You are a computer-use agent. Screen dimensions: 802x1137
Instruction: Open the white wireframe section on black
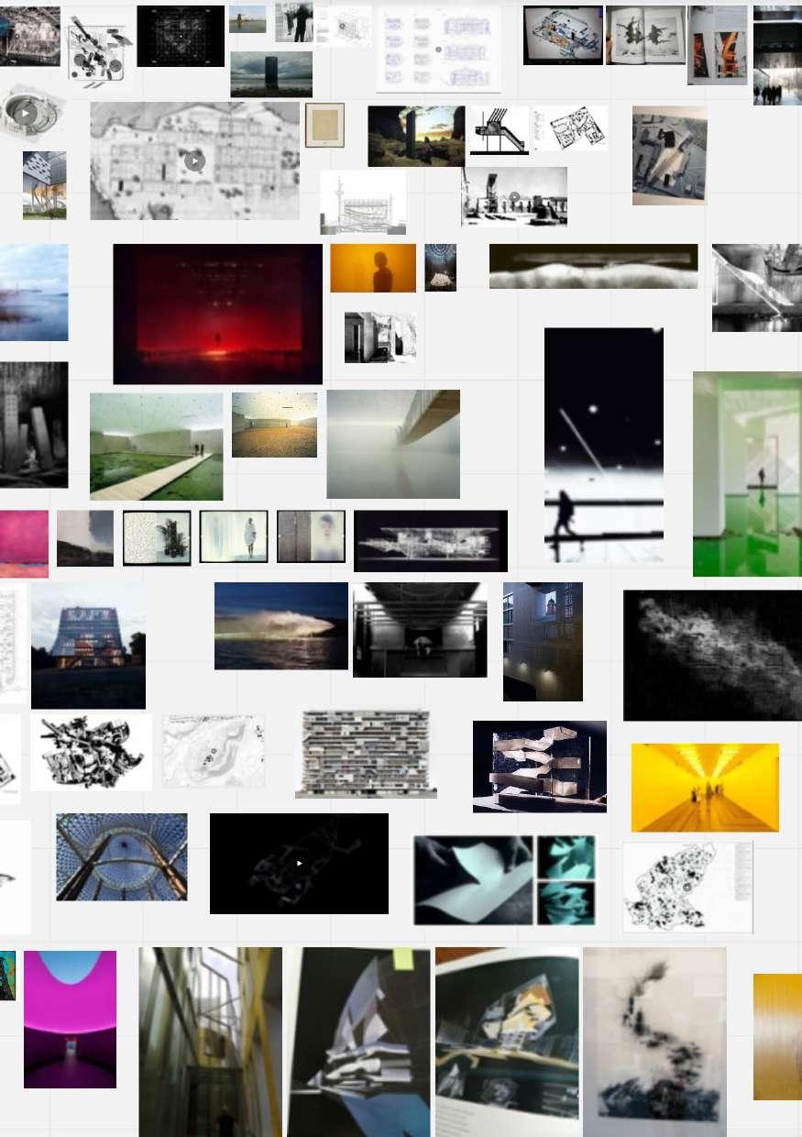click(x=431, y=541)
